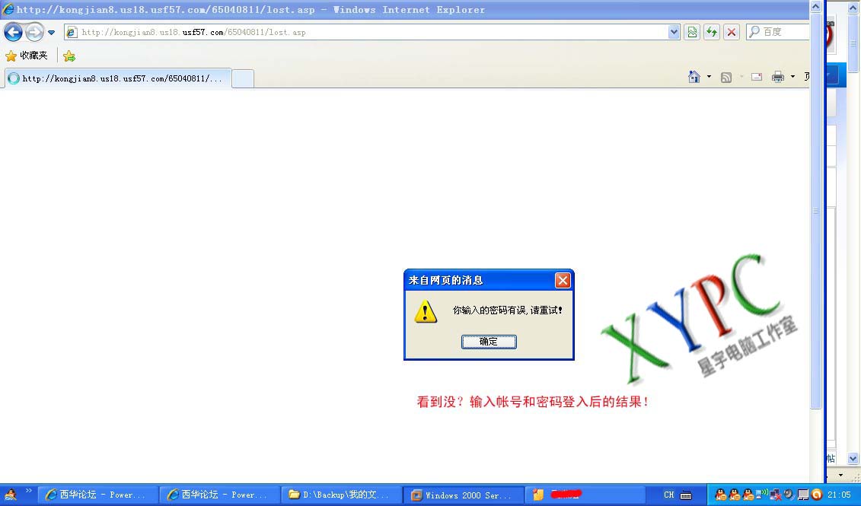Expand the Home button dropdown arrow
861x506 pixels.
709,77
